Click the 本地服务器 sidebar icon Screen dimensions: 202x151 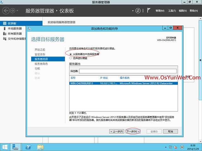pos(5,29)
